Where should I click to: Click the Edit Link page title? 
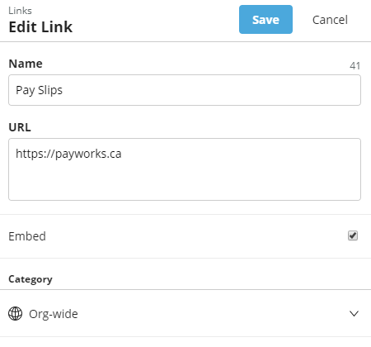[x=40, y=27]
